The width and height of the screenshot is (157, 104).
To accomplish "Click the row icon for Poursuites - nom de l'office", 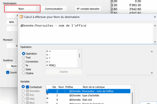I will pyautogui.click(x=47, y=90).
